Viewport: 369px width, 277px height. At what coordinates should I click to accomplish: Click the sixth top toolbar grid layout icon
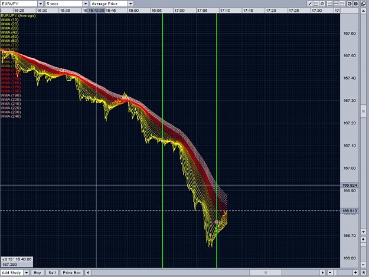tap(342, 4)
